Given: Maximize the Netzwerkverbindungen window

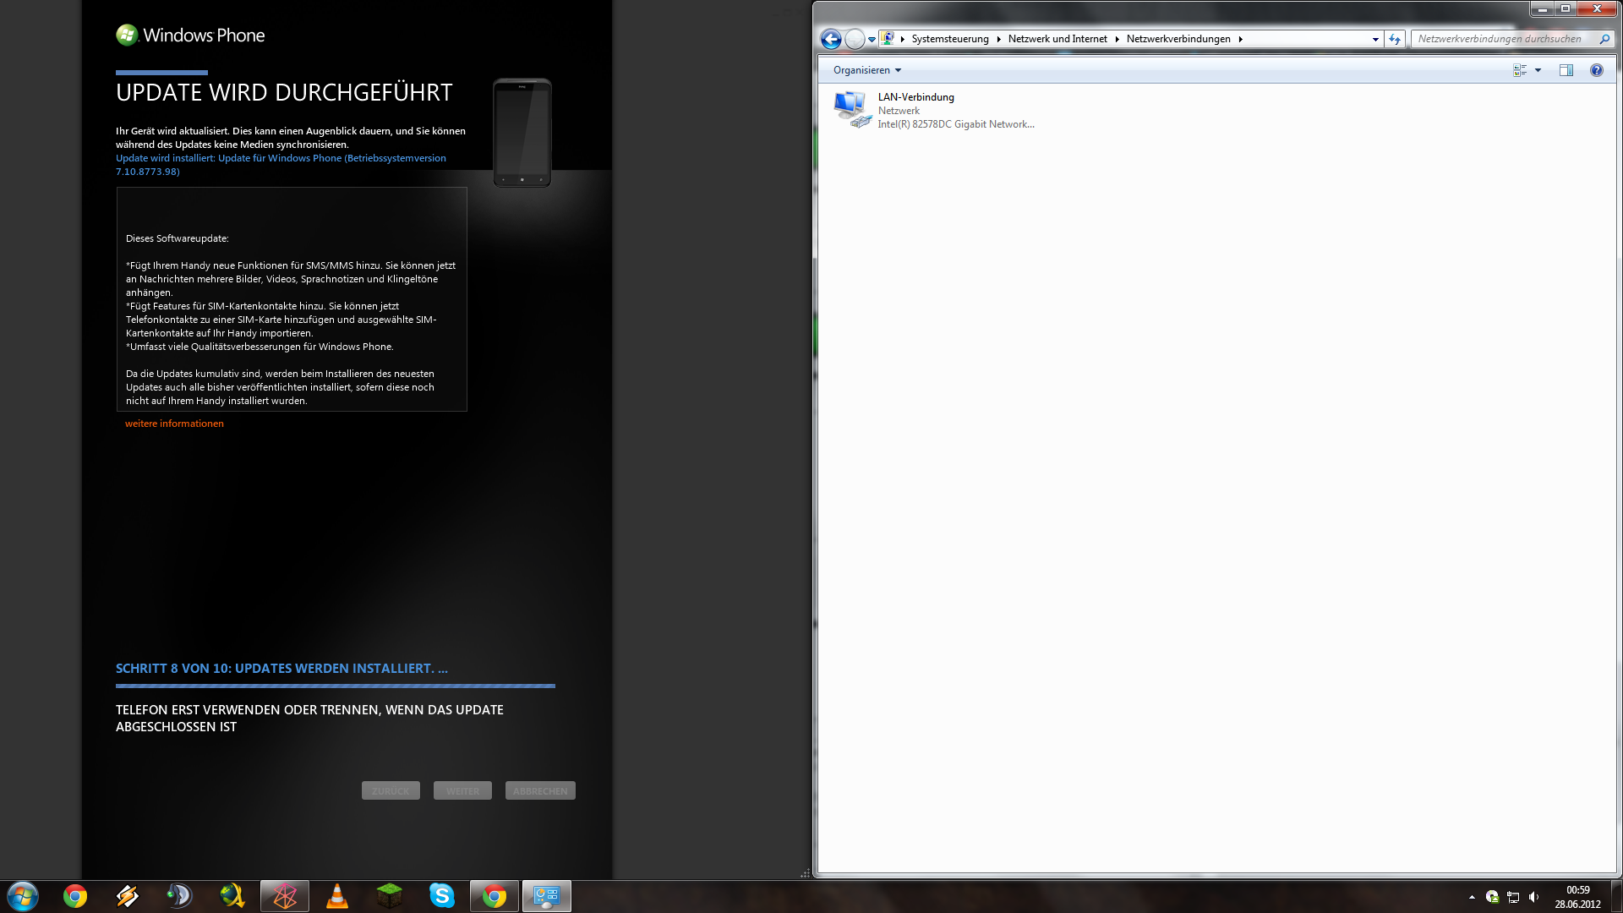Looking at the screenshot, I should coord(1565,9).
